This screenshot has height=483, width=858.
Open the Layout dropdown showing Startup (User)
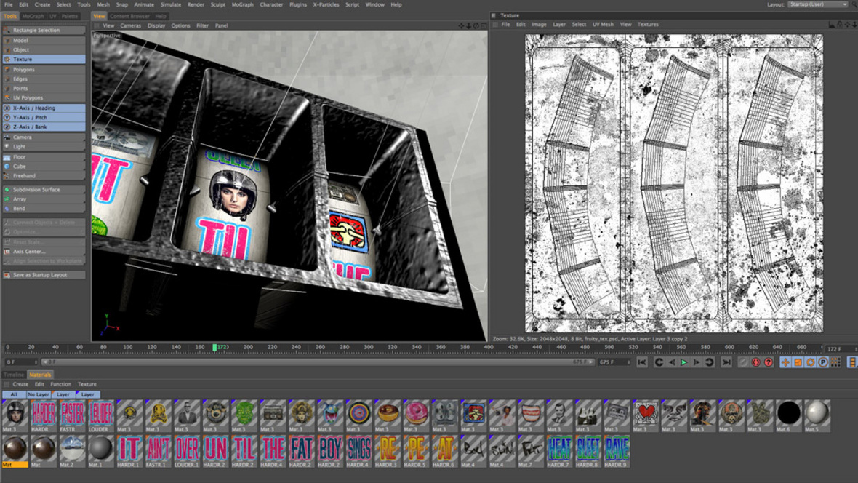[818, 4]
